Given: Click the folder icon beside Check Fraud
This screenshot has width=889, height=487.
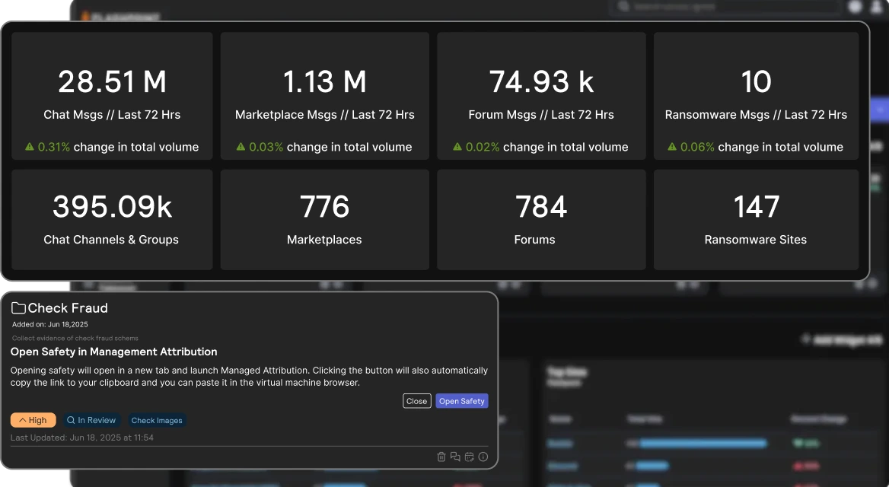Looking at the screenshot, I should tap(19, 308).
